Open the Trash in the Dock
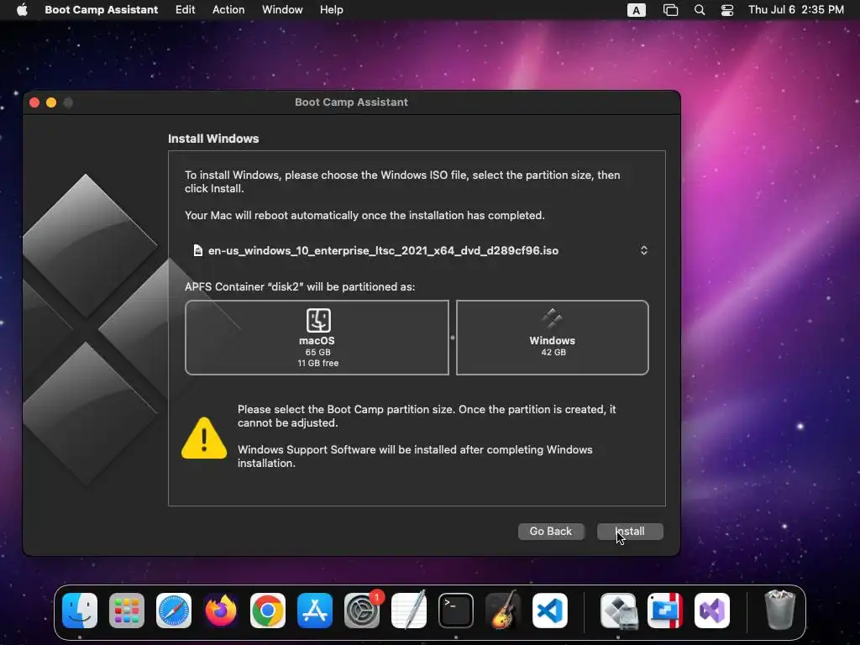The height and width of the screenshot is (645, 860). point(779,611)
